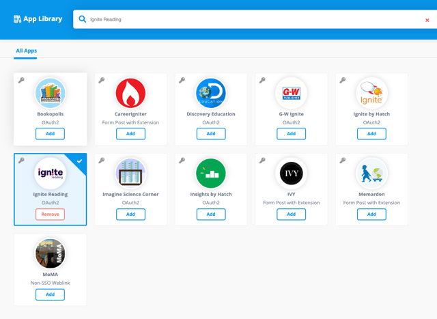The image size is (437, 319).
Task: Click key icon on Memarden card
Action: (x=343, y=161)
